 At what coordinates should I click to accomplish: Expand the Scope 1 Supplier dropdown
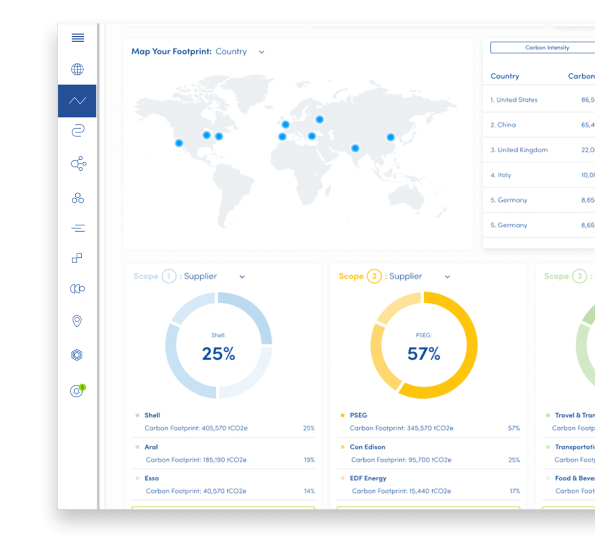242,277
